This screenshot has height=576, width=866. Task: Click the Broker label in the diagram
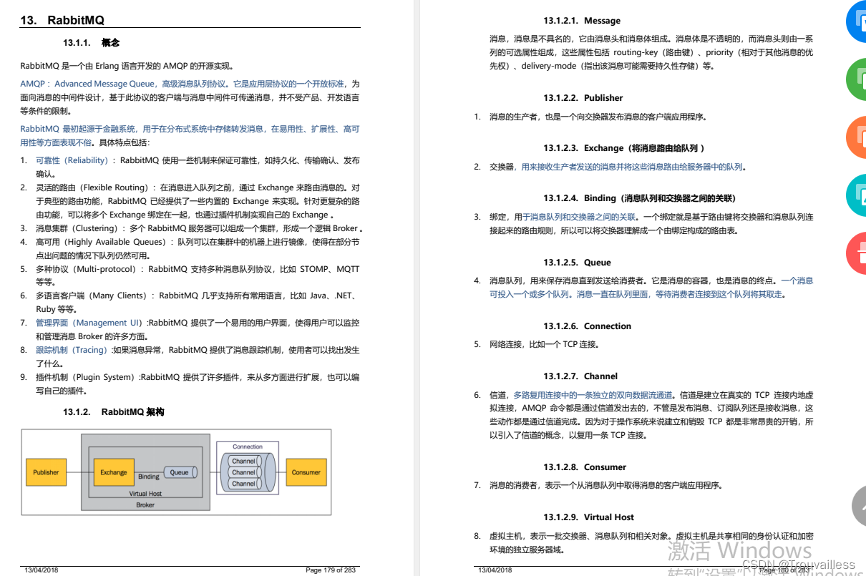click(x=145, y=505)
